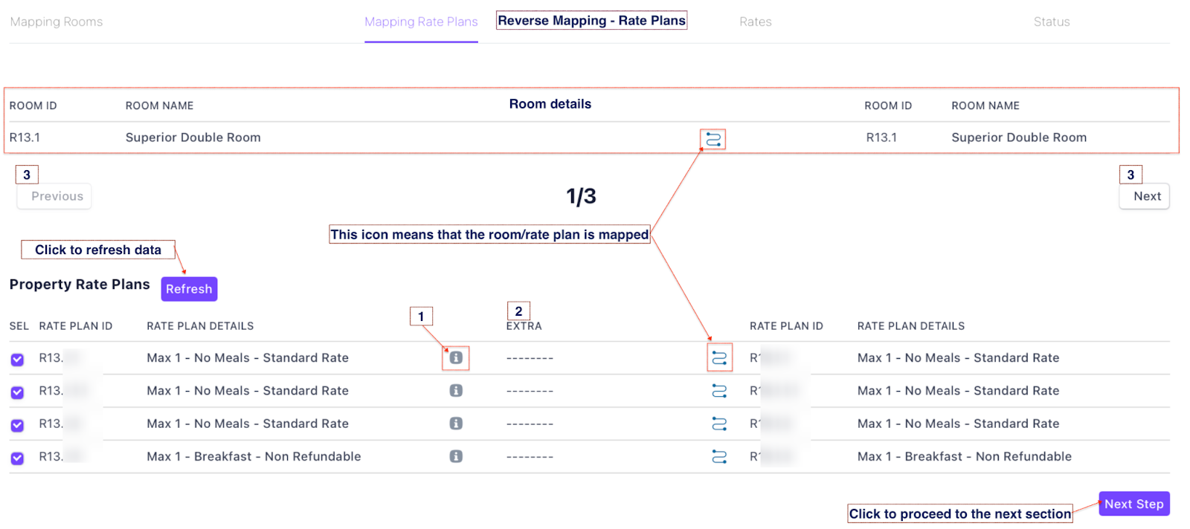Deselect the third rate plan checkbox
The image size is (1190, 529).
pos(17,425)
